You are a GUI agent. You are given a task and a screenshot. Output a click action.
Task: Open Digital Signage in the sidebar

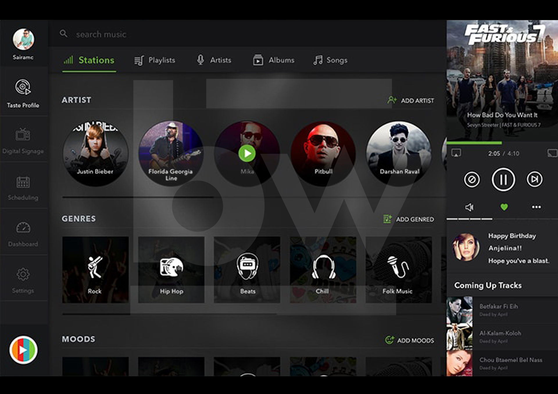point(23,135)
